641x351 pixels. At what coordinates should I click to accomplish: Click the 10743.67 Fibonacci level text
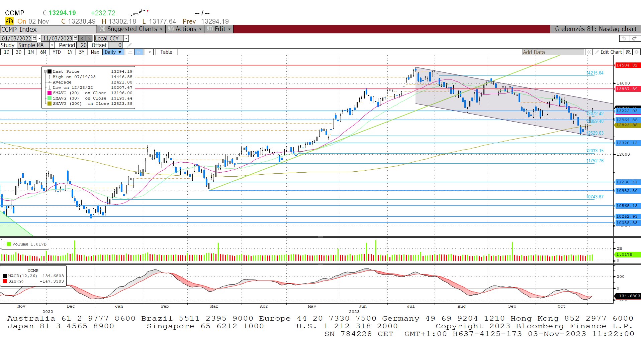[x=595, y=197]
